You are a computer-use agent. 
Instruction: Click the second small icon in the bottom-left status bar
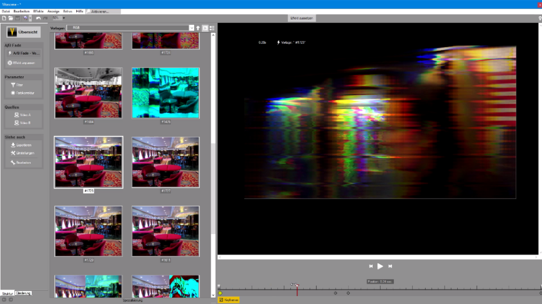(11, 300)
